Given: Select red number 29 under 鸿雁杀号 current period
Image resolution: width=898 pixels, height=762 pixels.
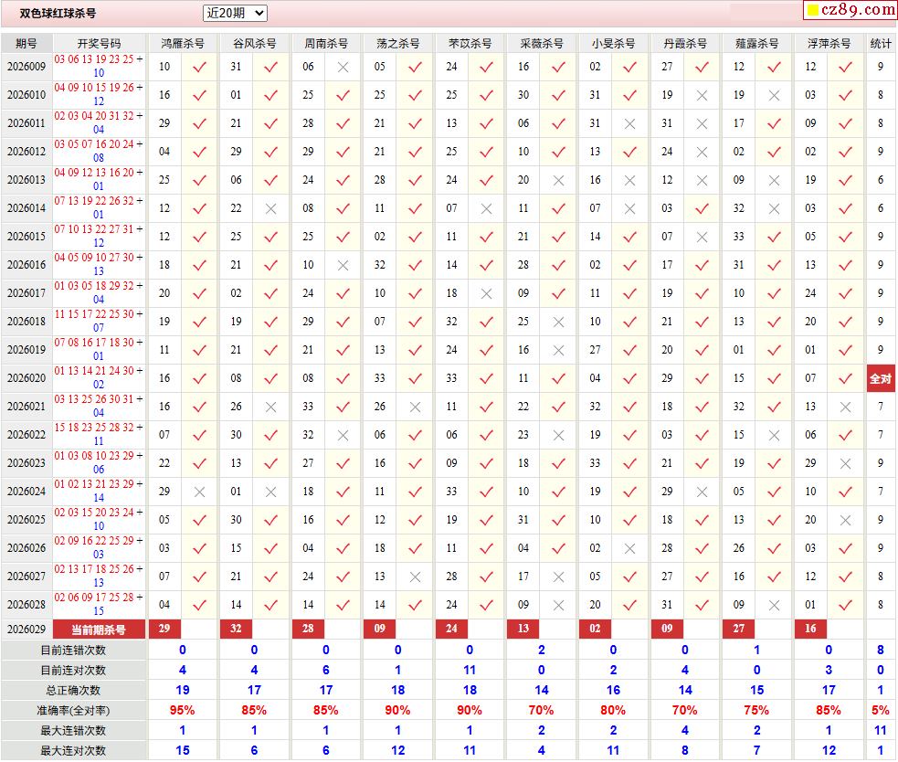Looking at the screenshot, I should click(x=164, y=630).
